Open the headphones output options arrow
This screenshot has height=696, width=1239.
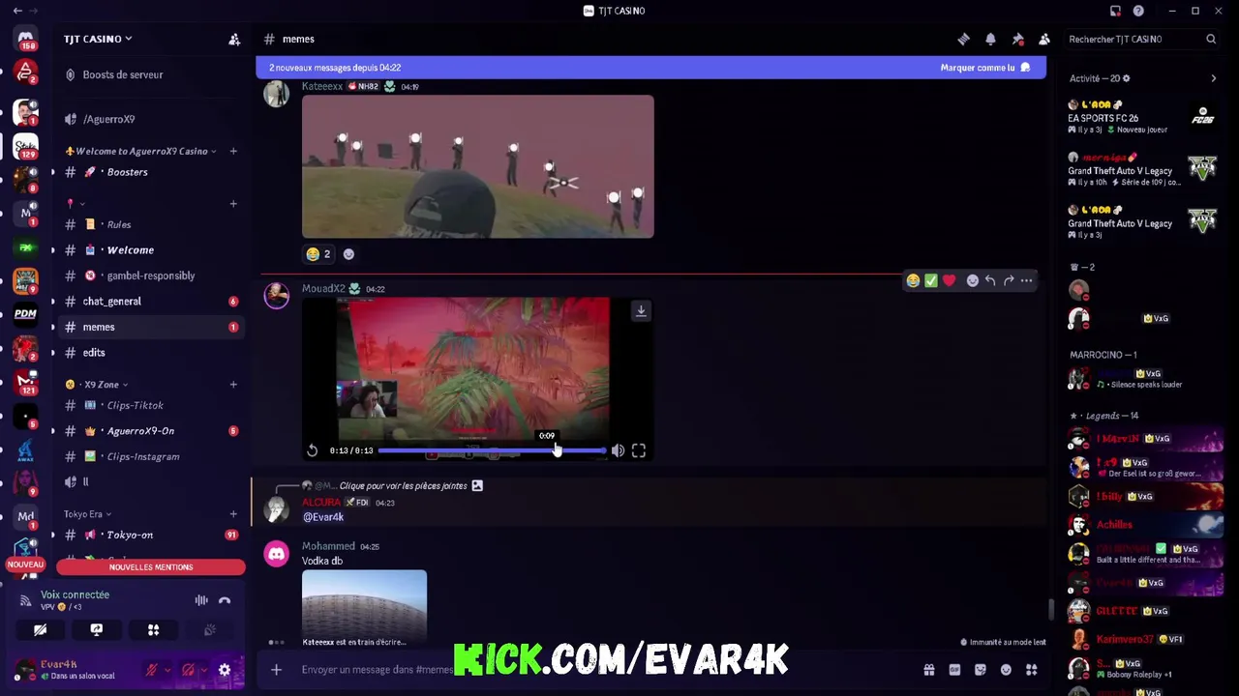pyautogui.click(x=204, y=670)
